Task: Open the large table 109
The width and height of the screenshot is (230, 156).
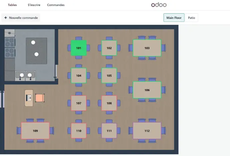Action: [35, 131]
